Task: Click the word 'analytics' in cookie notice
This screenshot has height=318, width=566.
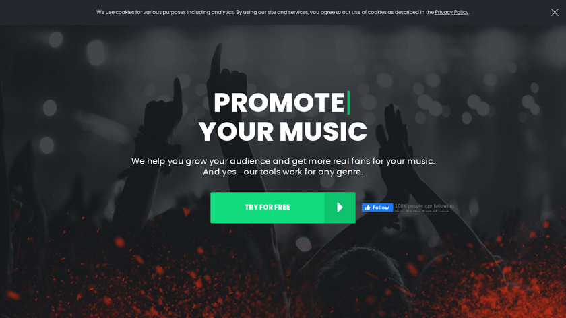Action: tap(222, 12)
